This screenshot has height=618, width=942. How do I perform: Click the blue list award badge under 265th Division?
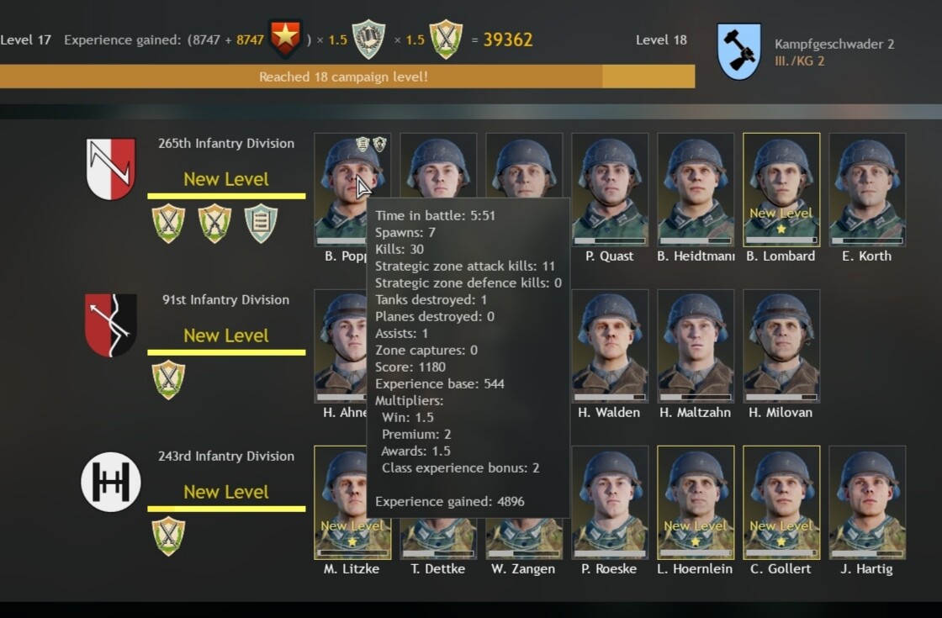[x=262, y=224]
